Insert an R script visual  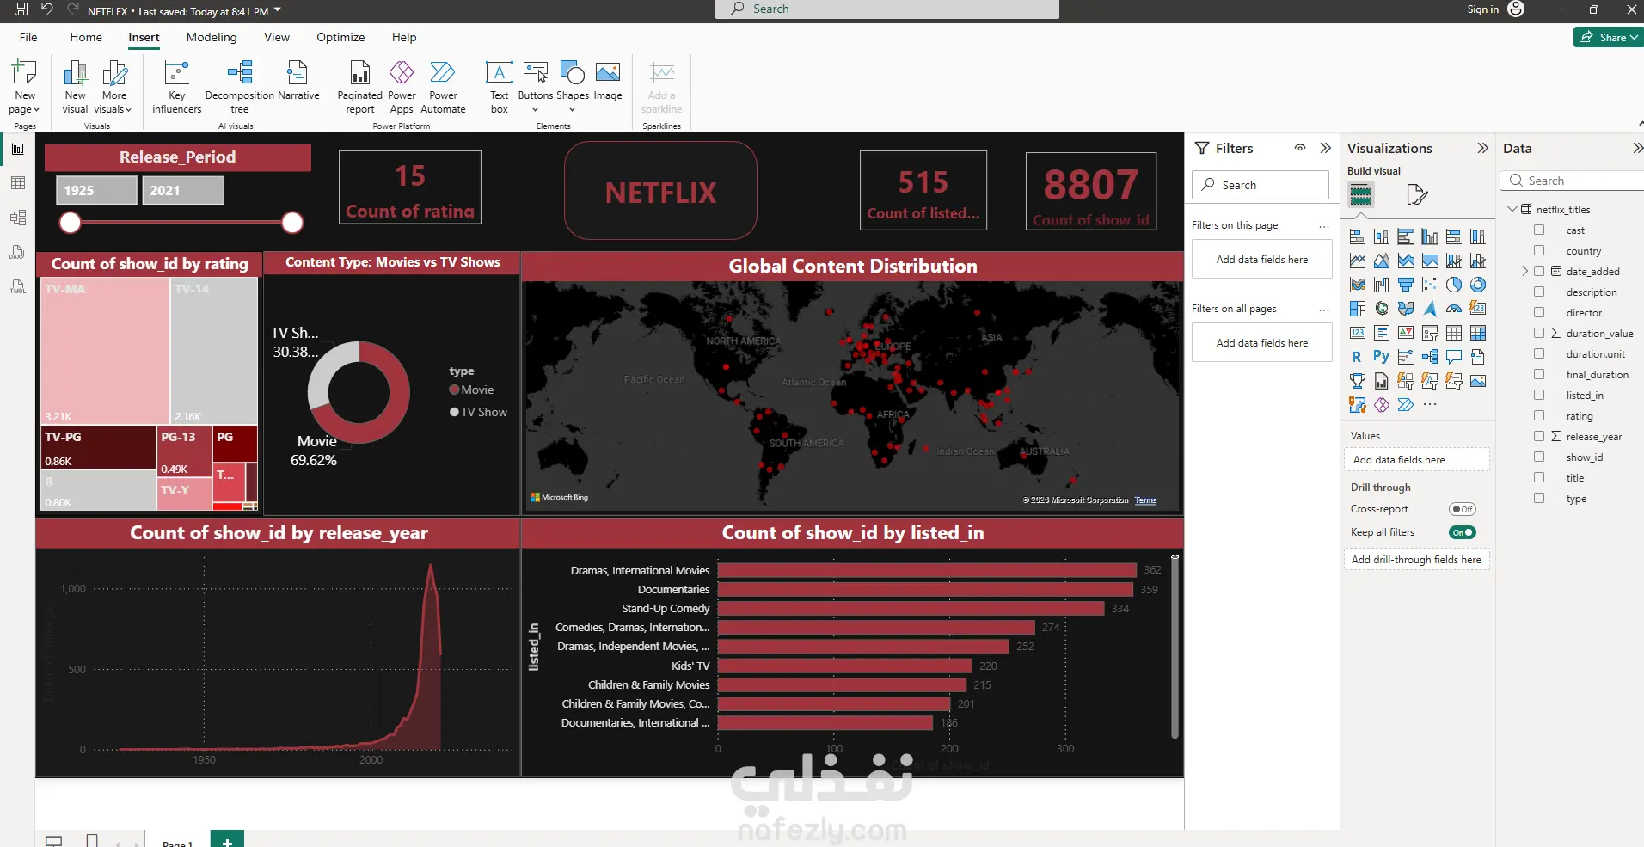click(1358, 357)
